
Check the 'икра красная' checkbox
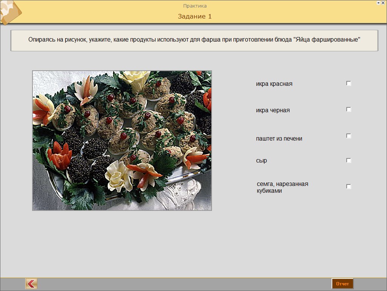point(349,84)
